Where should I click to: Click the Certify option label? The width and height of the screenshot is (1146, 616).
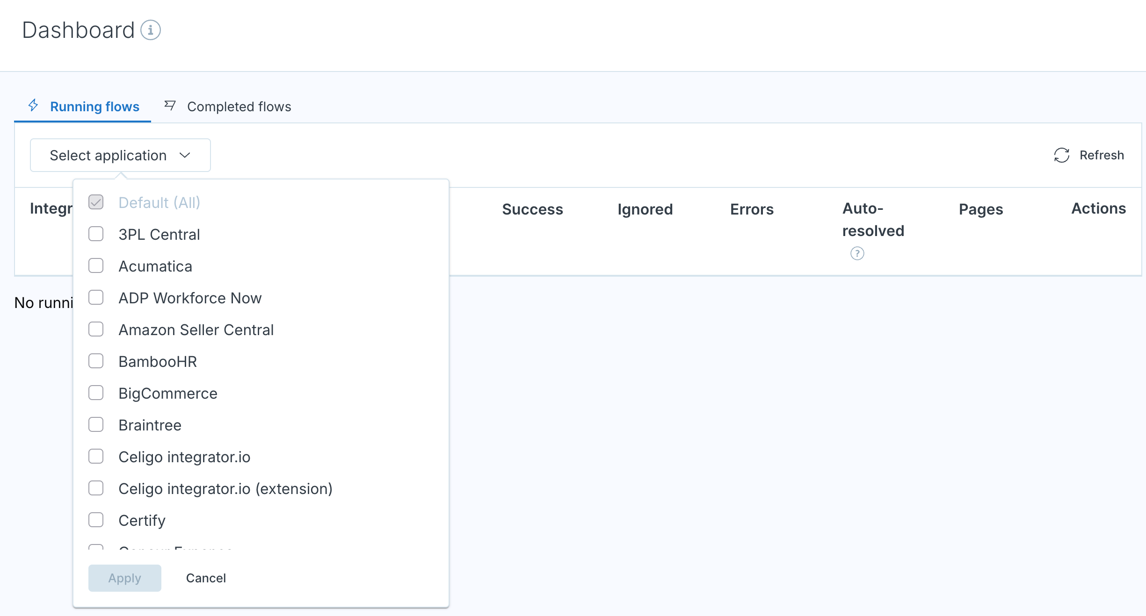[142, 521]
